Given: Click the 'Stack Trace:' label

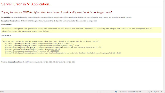Looking at the screenshot, I should coord(6,35).
